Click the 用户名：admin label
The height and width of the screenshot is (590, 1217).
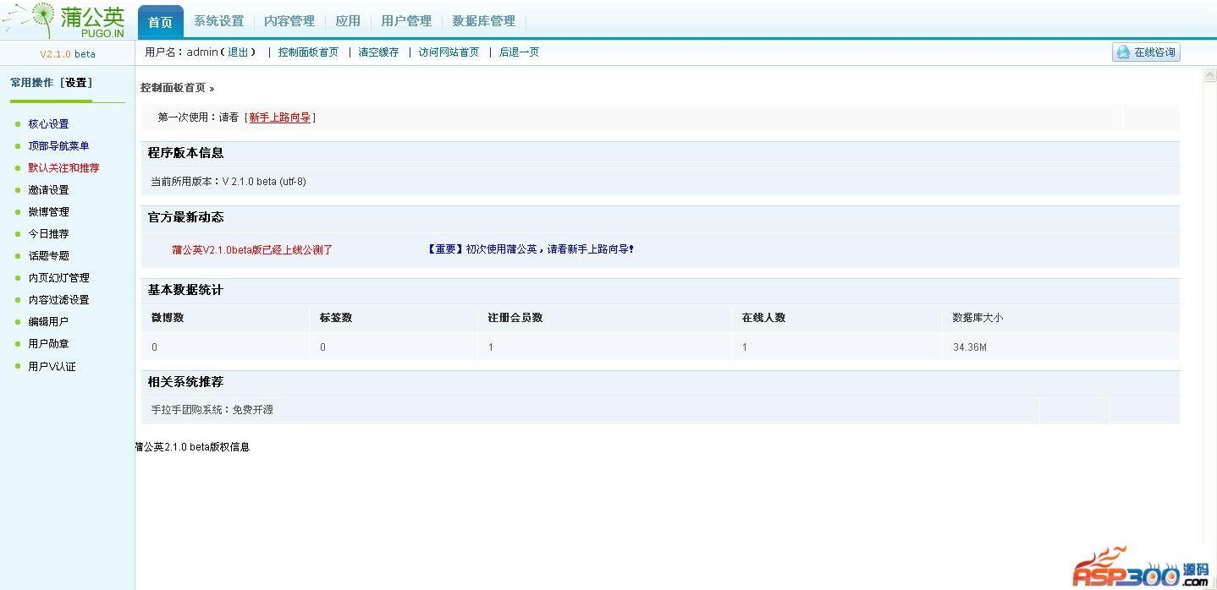tap(181, 52)
